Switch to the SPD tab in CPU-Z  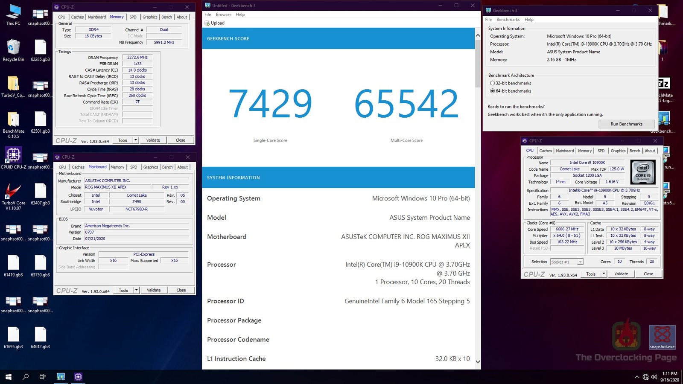pyautogui.click(x=134, y=17)
